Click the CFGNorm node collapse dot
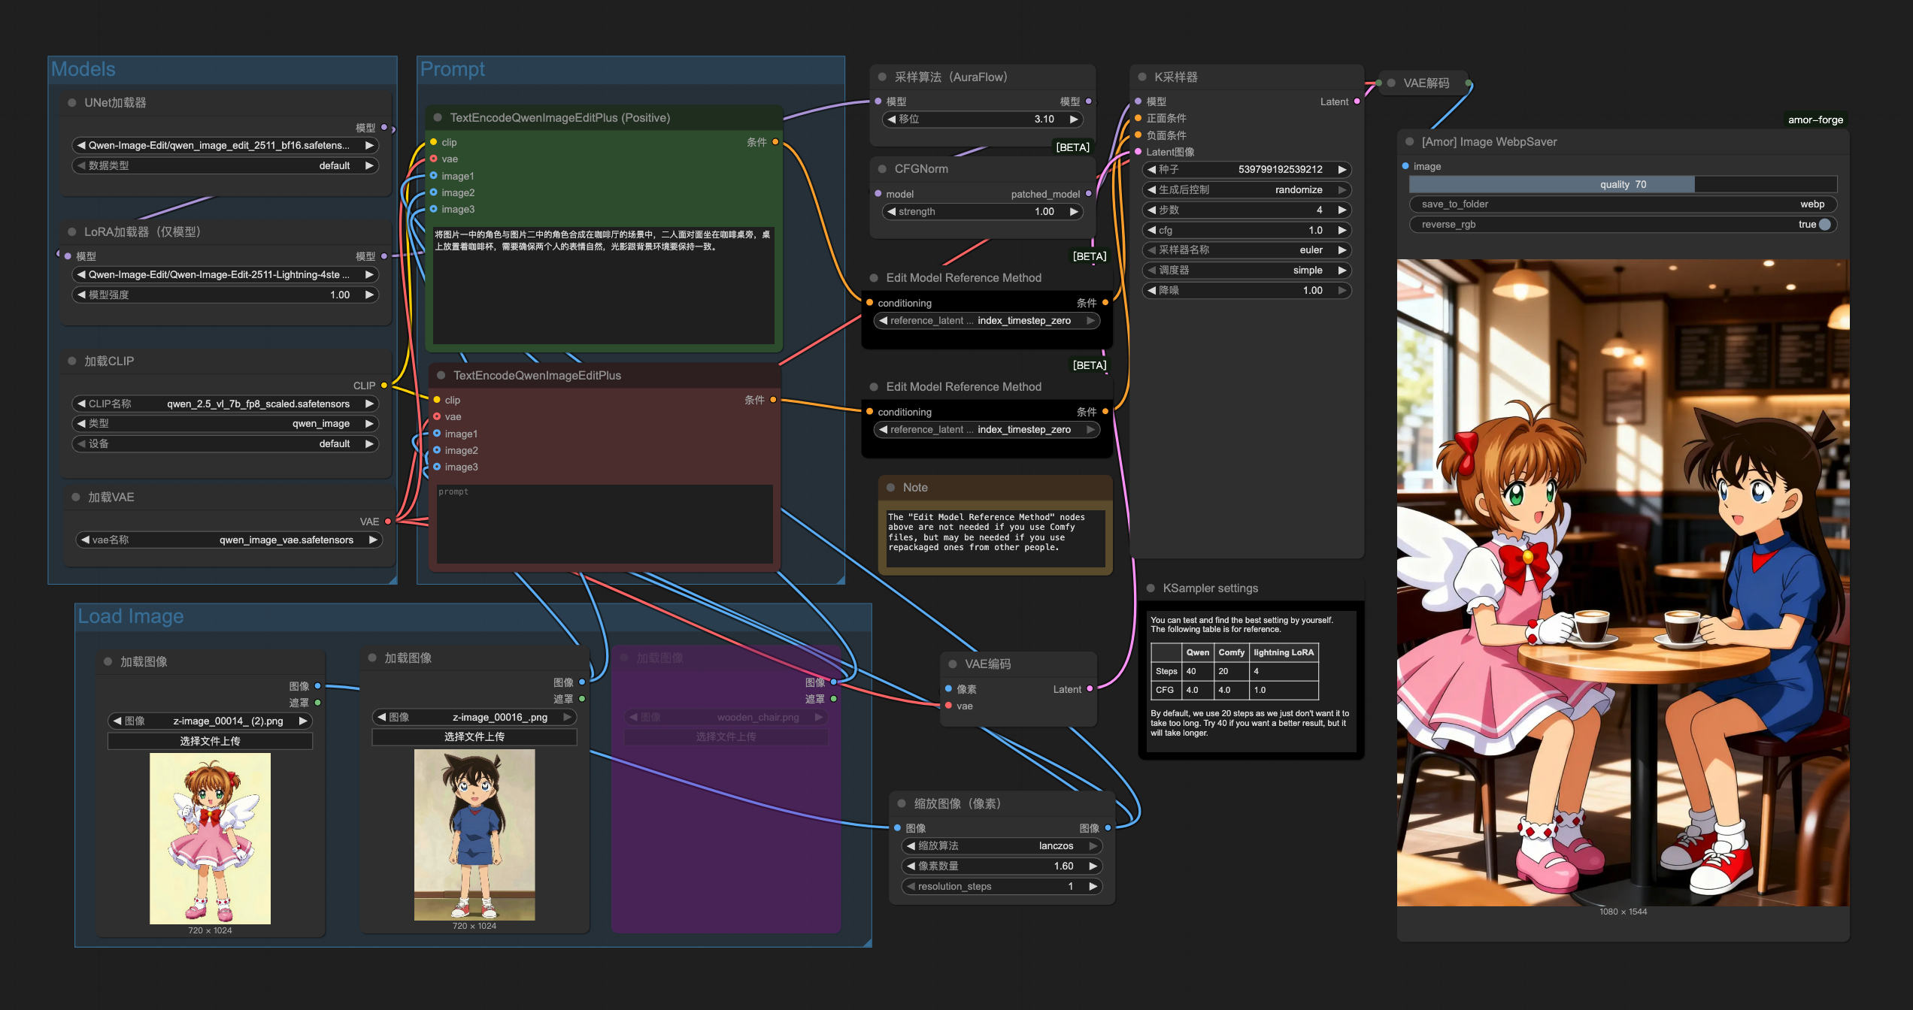Viewport: 1913px width, 1010px height. click(x=882, y=169)
